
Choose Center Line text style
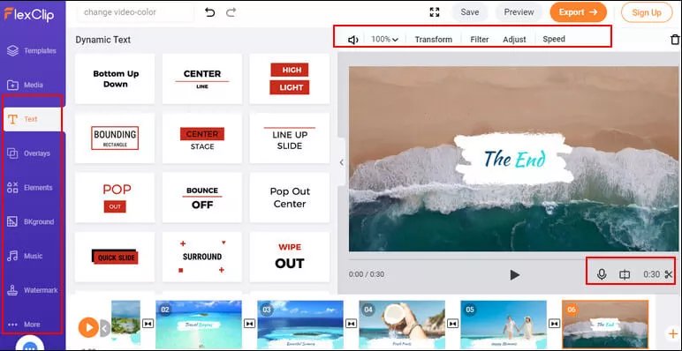click(x=202, y=78)
